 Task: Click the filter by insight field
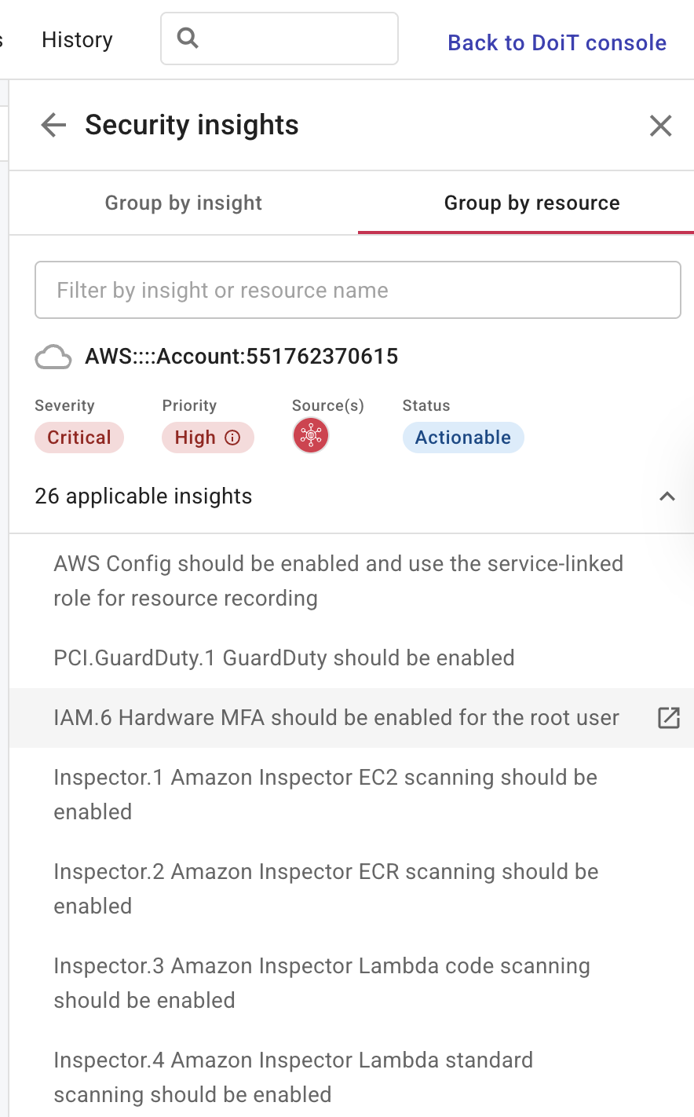358,289
